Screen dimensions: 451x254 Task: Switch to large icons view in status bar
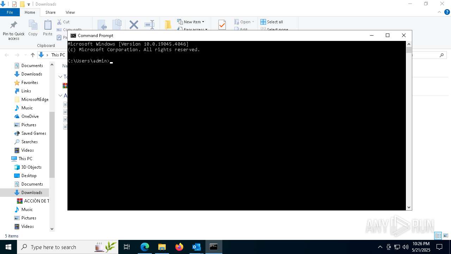pyautogui.click(x=446, y=236)
